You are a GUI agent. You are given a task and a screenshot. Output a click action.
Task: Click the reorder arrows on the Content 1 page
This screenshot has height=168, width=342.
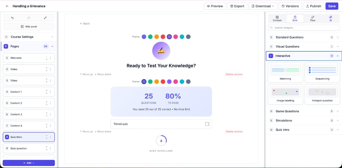click(x=46, y=92)
